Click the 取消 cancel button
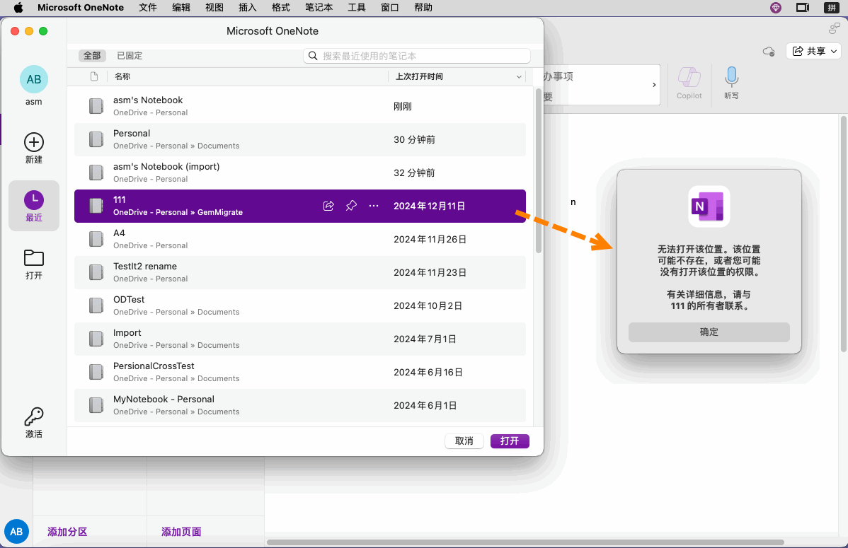The height and width of the screenshot is (548, 848). (x=464, y=441)
